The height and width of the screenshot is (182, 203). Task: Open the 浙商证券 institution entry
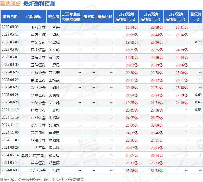(38, 27)
